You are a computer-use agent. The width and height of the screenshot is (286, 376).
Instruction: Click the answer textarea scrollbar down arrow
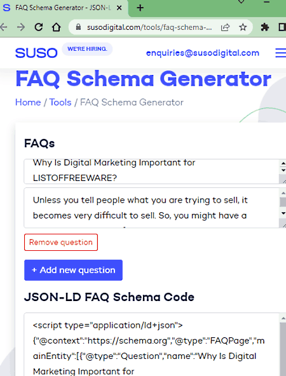click(x=283, y=213)
